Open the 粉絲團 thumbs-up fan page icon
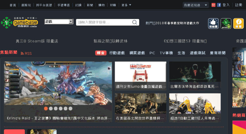 click(213, 23)
